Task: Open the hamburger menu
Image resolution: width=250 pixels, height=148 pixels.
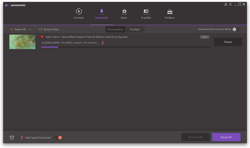Action: (230, 4)
